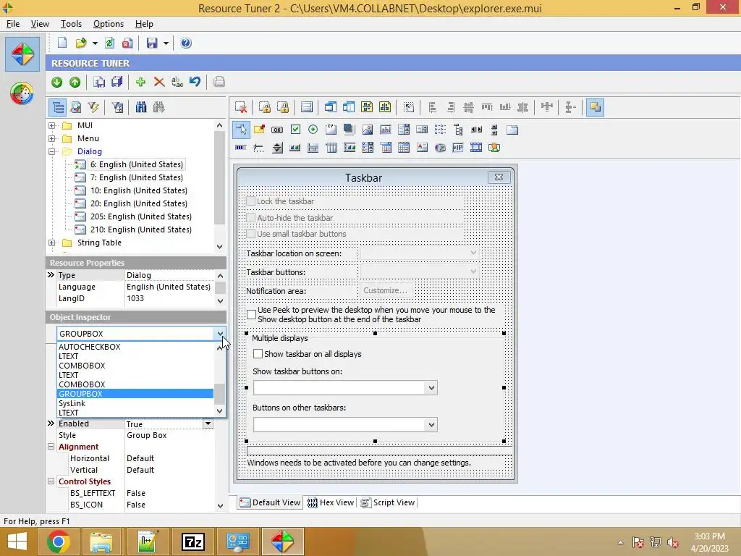Click the Close file icon with the red X
This screenshot has width=741, height=556.
[127, 43]
